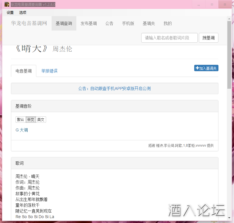Click the lyric line 从出生那年就飘着
The height and width of the screenshot is (223, 234).
[x=31, y=199]
